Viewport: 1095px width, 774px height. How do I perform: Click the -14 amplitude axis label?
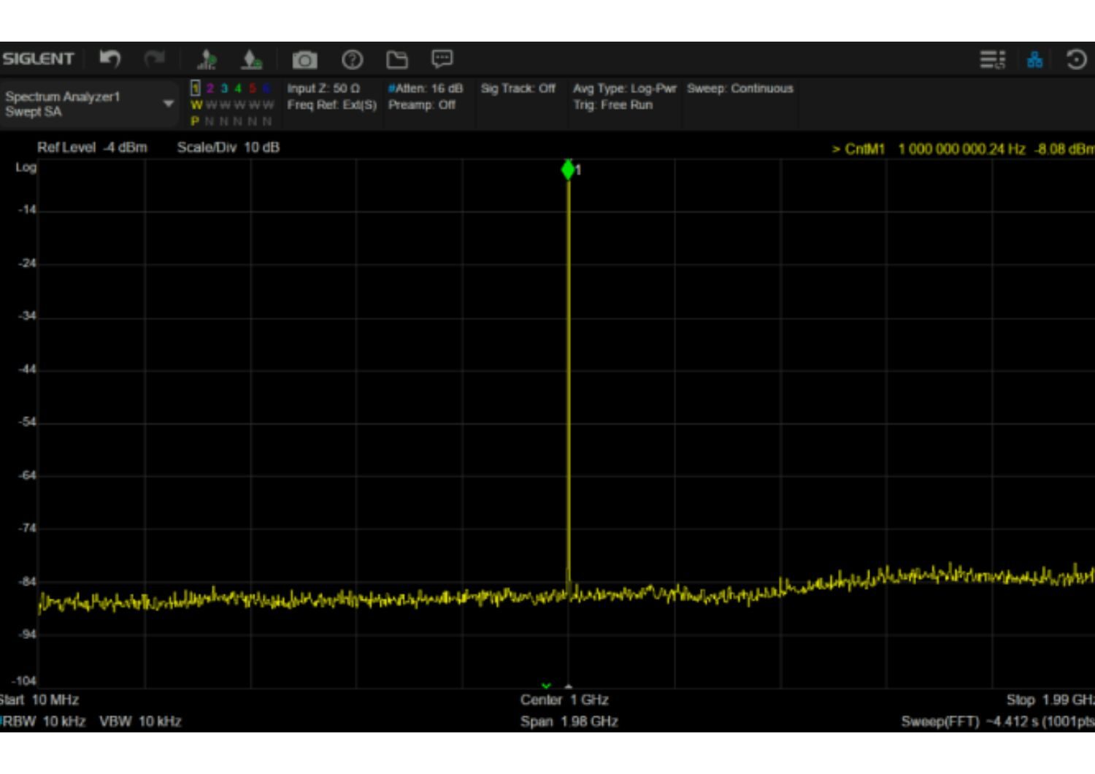coord(27,210)
